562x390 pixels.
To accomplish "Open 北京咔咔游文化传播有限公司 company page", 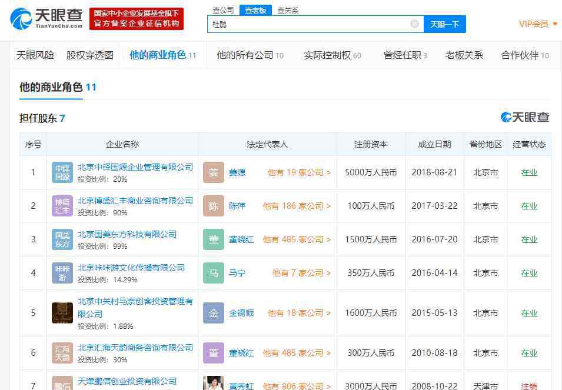I will [x=131, y=268].
